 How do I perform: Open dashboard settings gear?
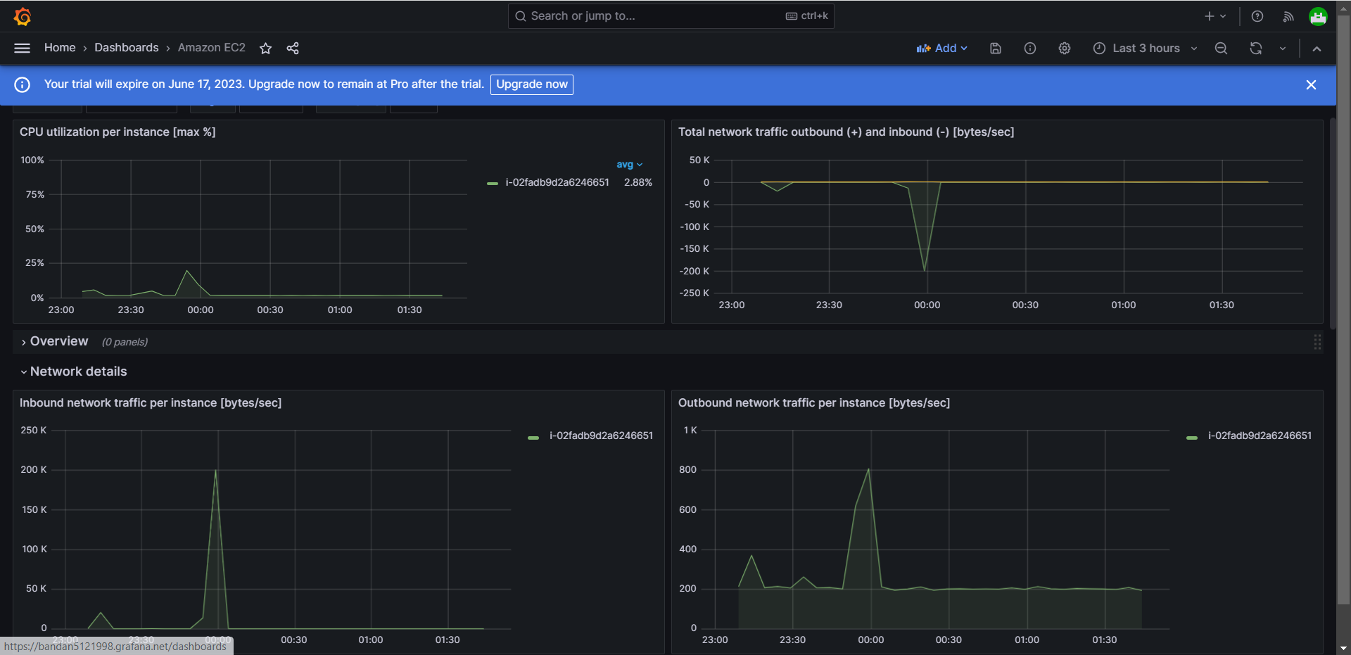tap(1065, 48)
